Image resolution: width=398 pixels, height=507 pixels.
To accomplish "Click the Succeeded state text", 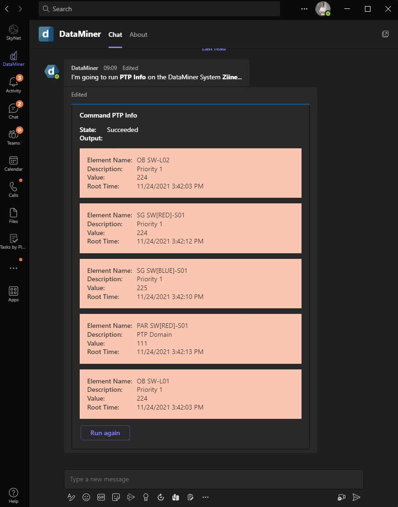I will tap(123, 130).
